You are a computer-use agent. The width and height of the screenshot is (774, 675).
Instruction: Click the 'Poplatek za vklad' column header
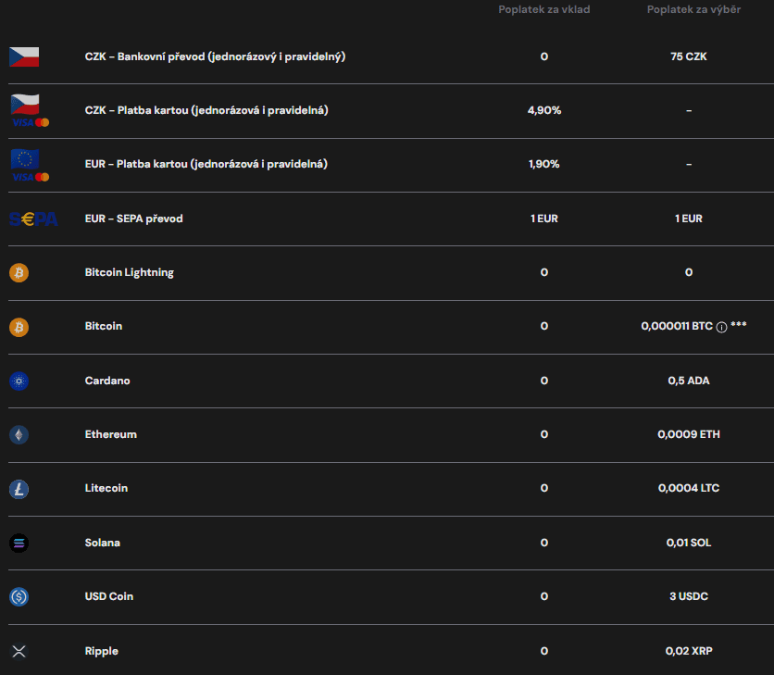point(543,9)
